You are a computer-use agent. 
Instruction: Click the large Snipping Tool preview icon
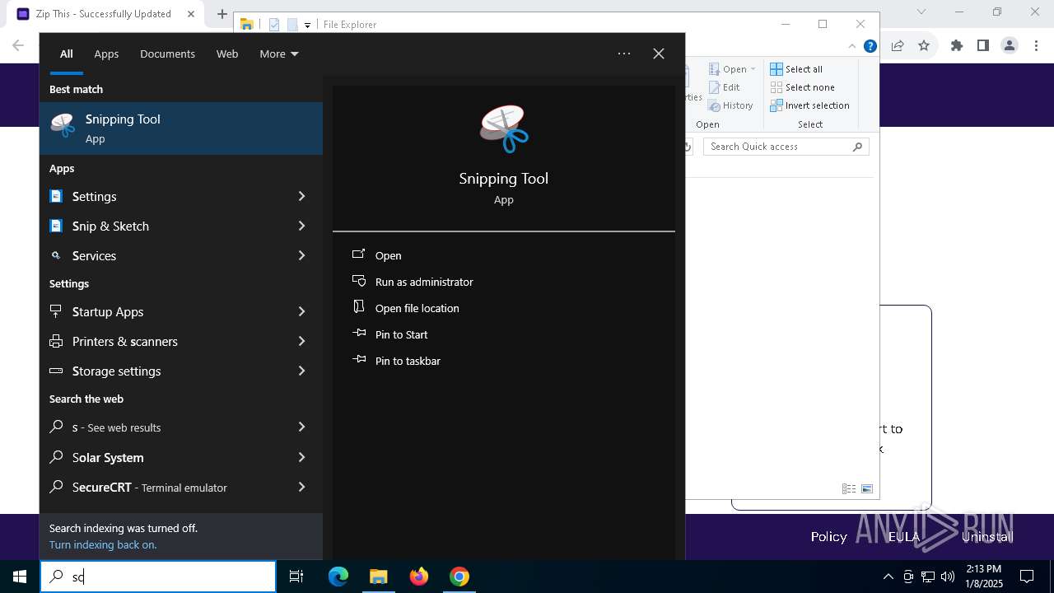coord(504,128)
